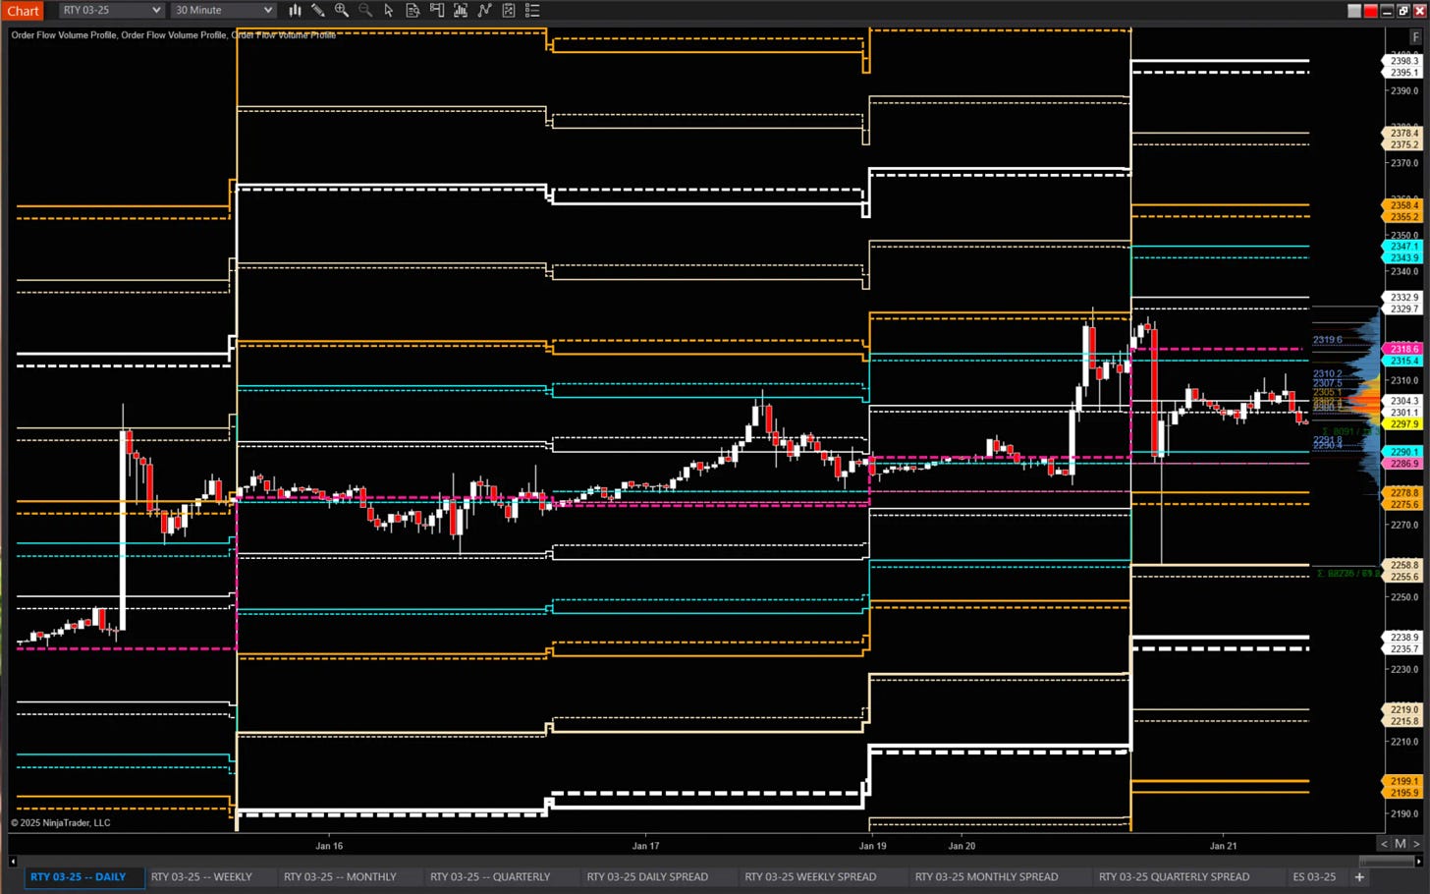This screenshot has width=1430, height=894.
Task: Click the 2332.9 price marker
Action: [1402, 297]
